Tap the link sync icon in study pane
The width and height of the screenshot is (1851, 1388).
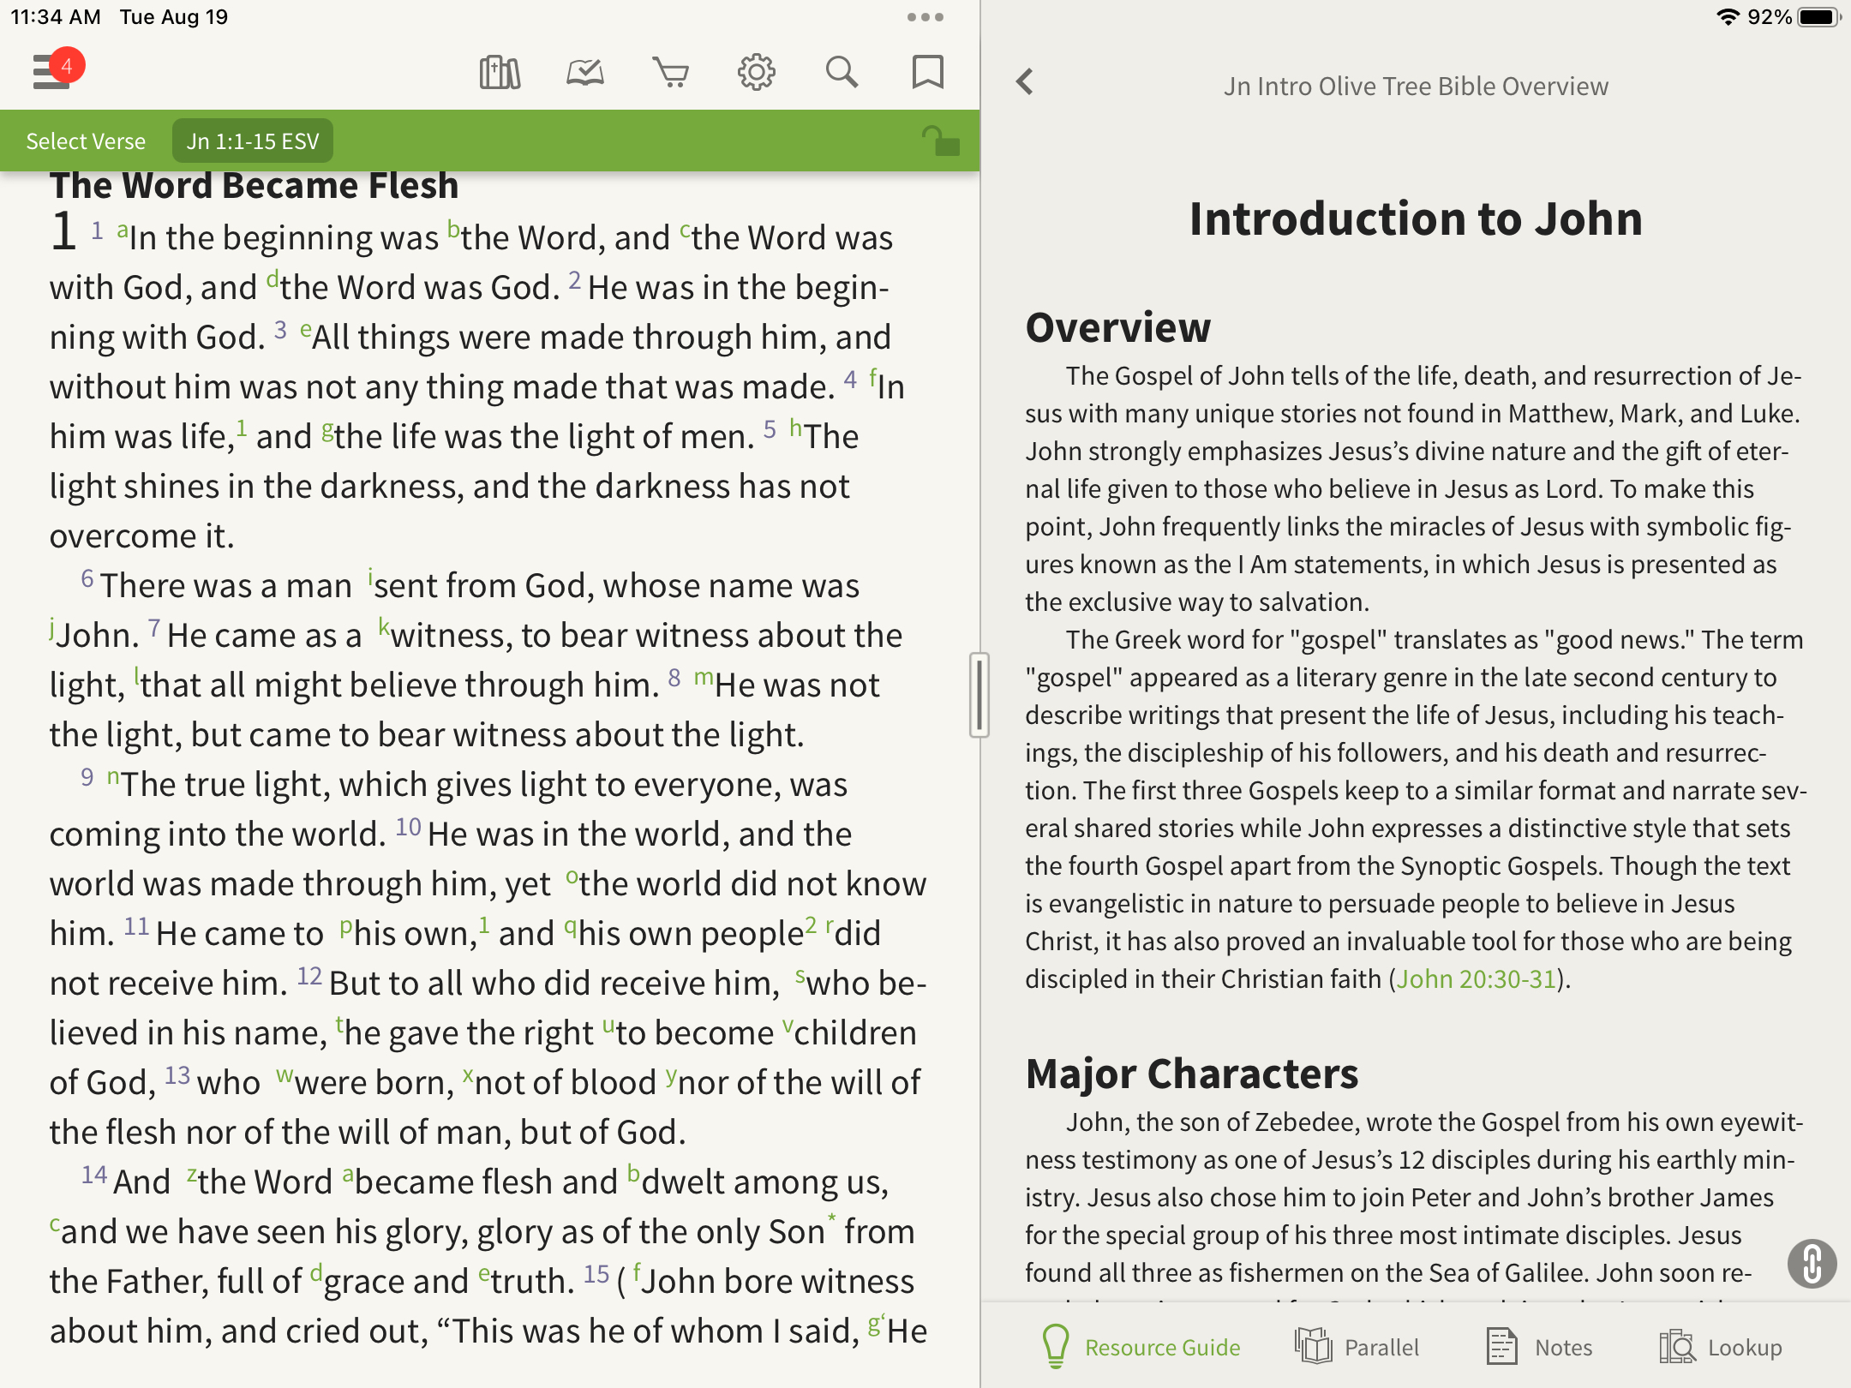pos(1812,1263)
